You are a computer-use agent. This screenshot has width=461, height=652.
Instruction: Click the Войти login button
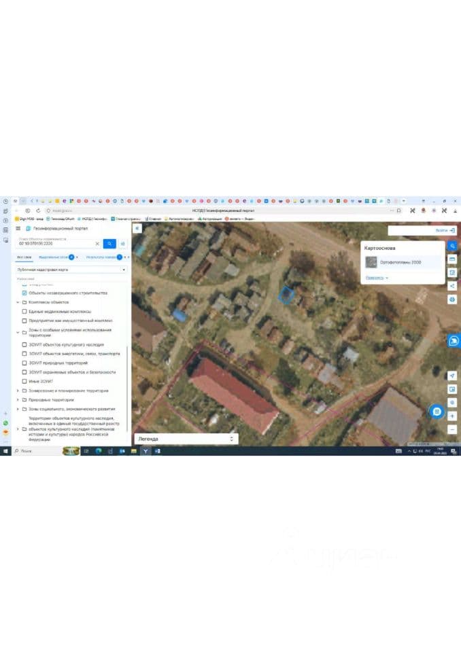[445, 230]
